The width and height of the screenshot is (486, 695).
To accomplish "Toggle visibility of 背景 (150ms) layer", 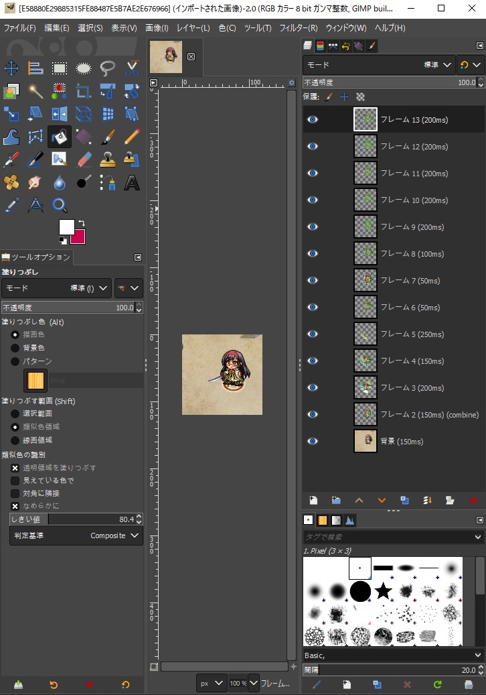I will click(313, 441).
